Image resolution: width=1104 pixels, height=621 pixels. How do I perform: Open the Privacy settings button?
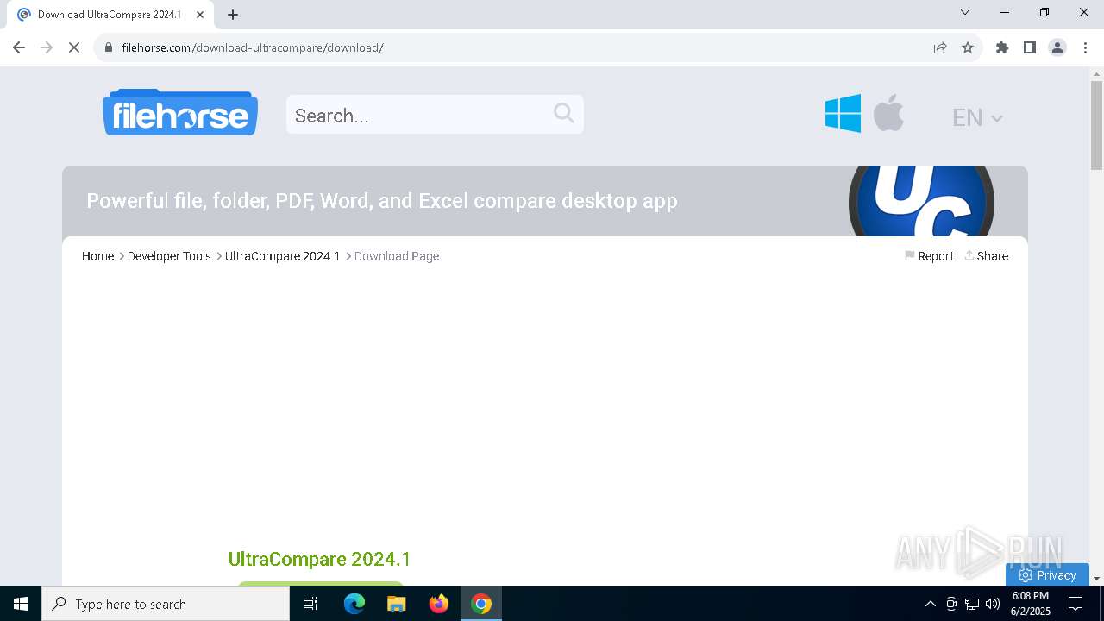pos(1047,575)
